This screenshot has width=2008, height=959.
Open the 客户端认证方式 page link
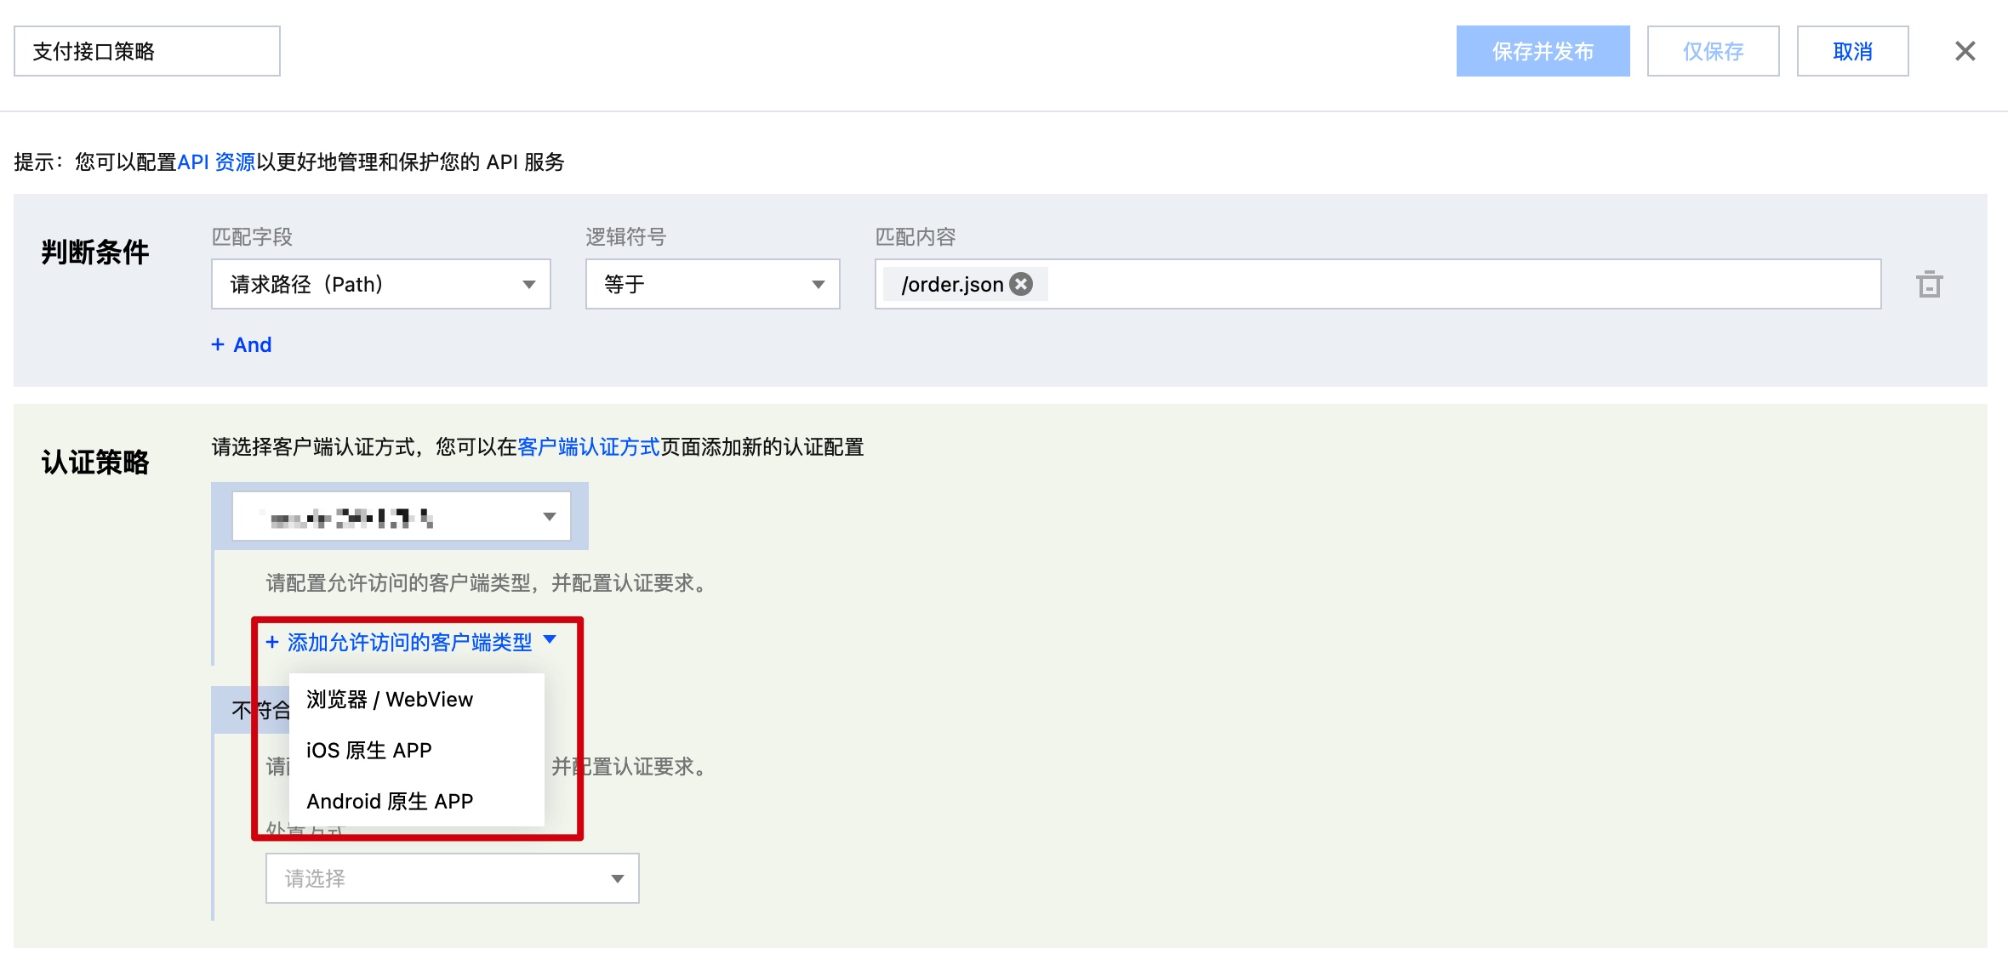[588, 447]
